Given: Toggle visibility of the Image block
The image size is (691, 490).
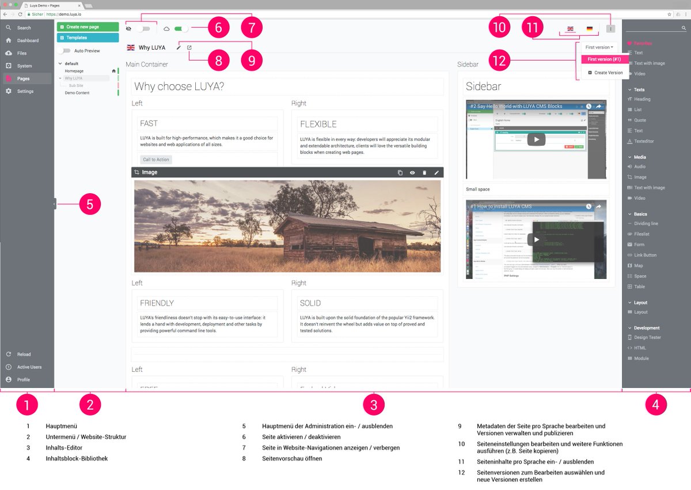Looking at the screenshot, I should point(412,172).
